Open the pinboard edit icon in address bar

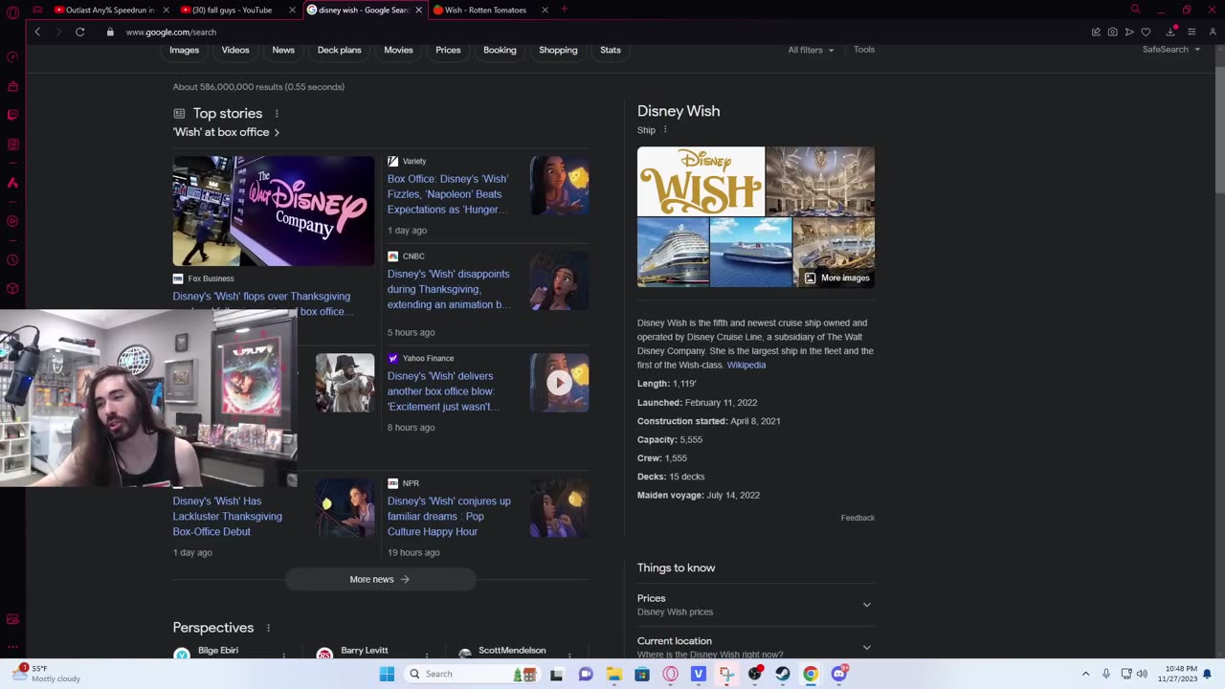[x=1096, y=32]
